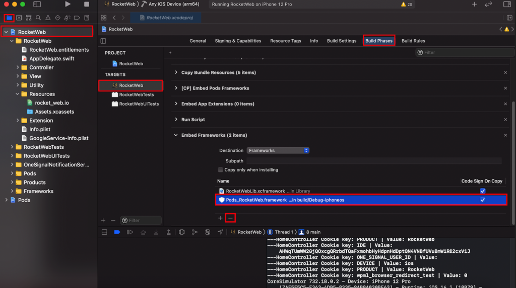This screenshot has height=288, width=516.
Task: Add a new build phase plus button
Action: click(x=170, y=53)
